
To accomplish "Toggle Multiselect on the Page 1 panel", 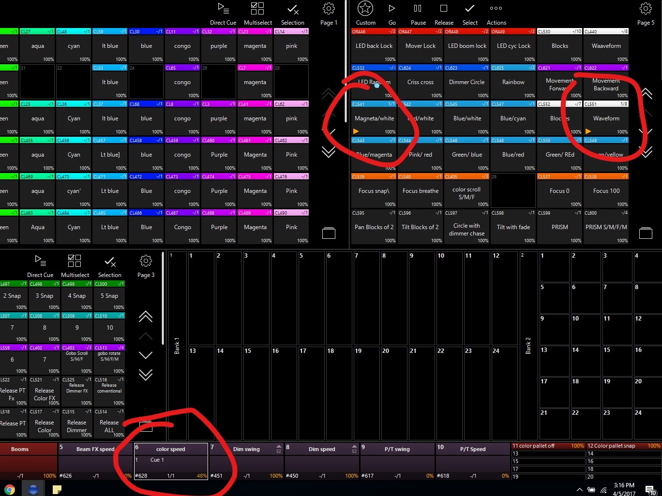I will pyautogui.click(x=257, y=8).
